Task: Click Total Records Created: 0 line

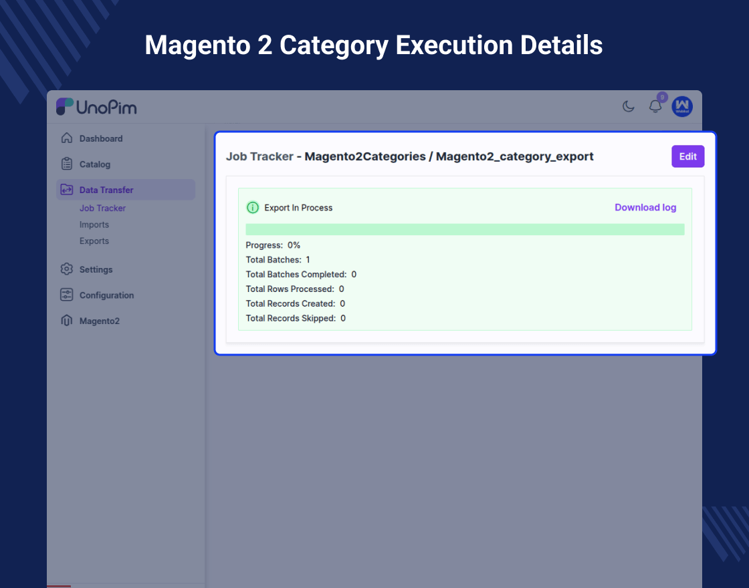Action: tap(295, 303)
